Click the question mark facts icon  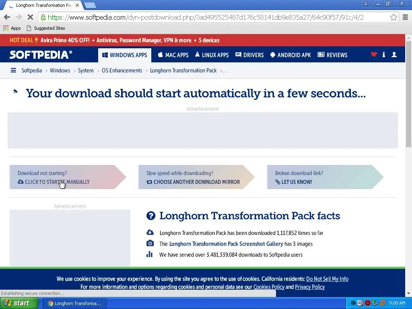pyautogui.click(x=151, y=216)
